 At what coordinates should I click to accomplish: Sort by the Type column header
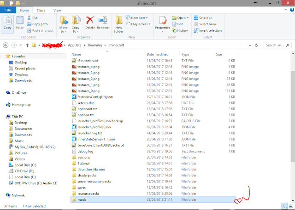point(185,54)
